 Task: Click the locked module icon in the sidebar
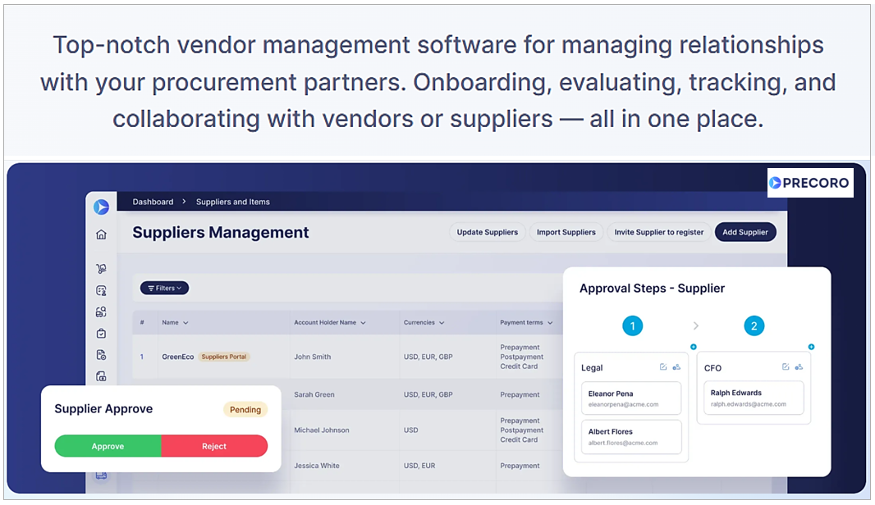click(x=100, y=377)
